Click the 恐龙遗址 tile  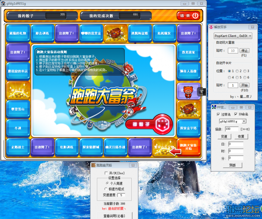189,52
